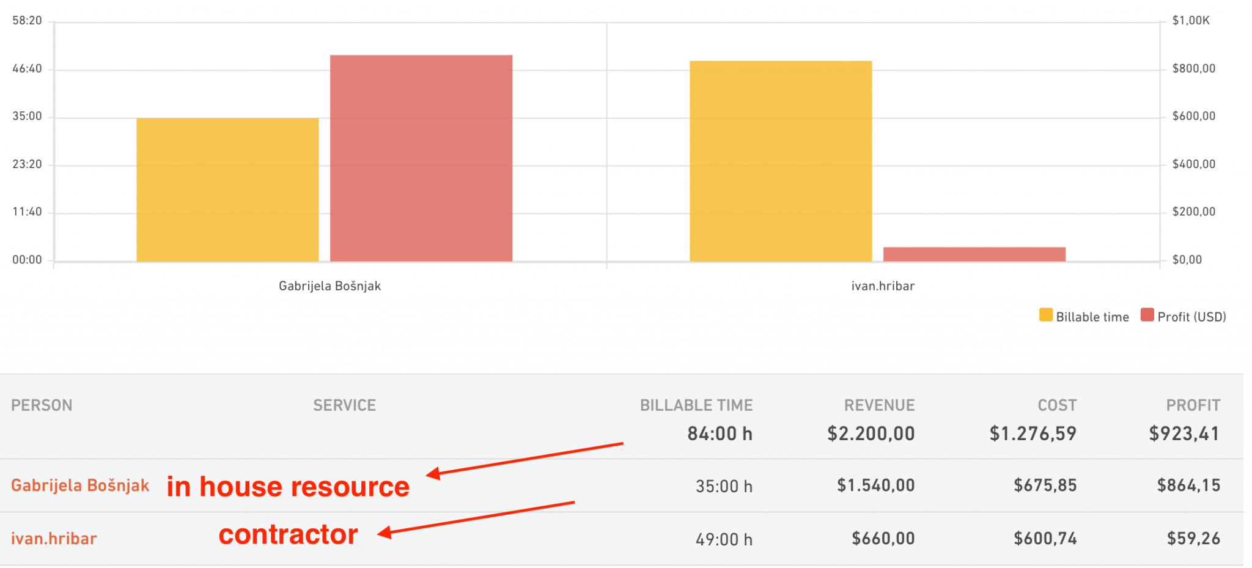This screenshot has width=1252, height=568.
Task: Sort by SERVICE column header
Action: click(345, 405)
